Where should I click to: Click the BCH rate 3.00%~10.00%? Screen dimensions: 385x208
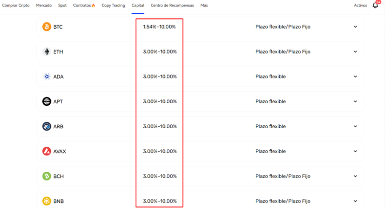coord(160,176)
